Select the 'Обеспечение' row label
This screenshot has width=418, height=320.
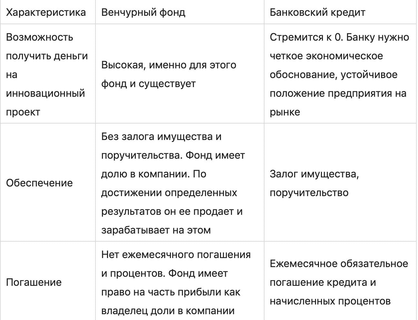(x=39, y=183)
